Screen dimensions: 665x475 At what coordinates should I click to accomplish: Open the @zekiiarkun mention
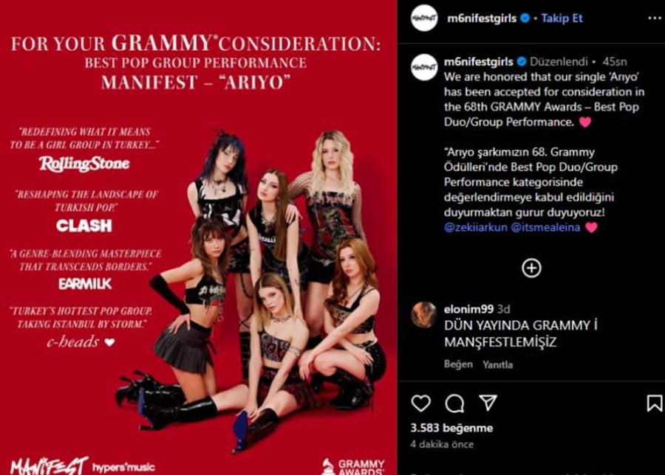(x=475, y=227)
